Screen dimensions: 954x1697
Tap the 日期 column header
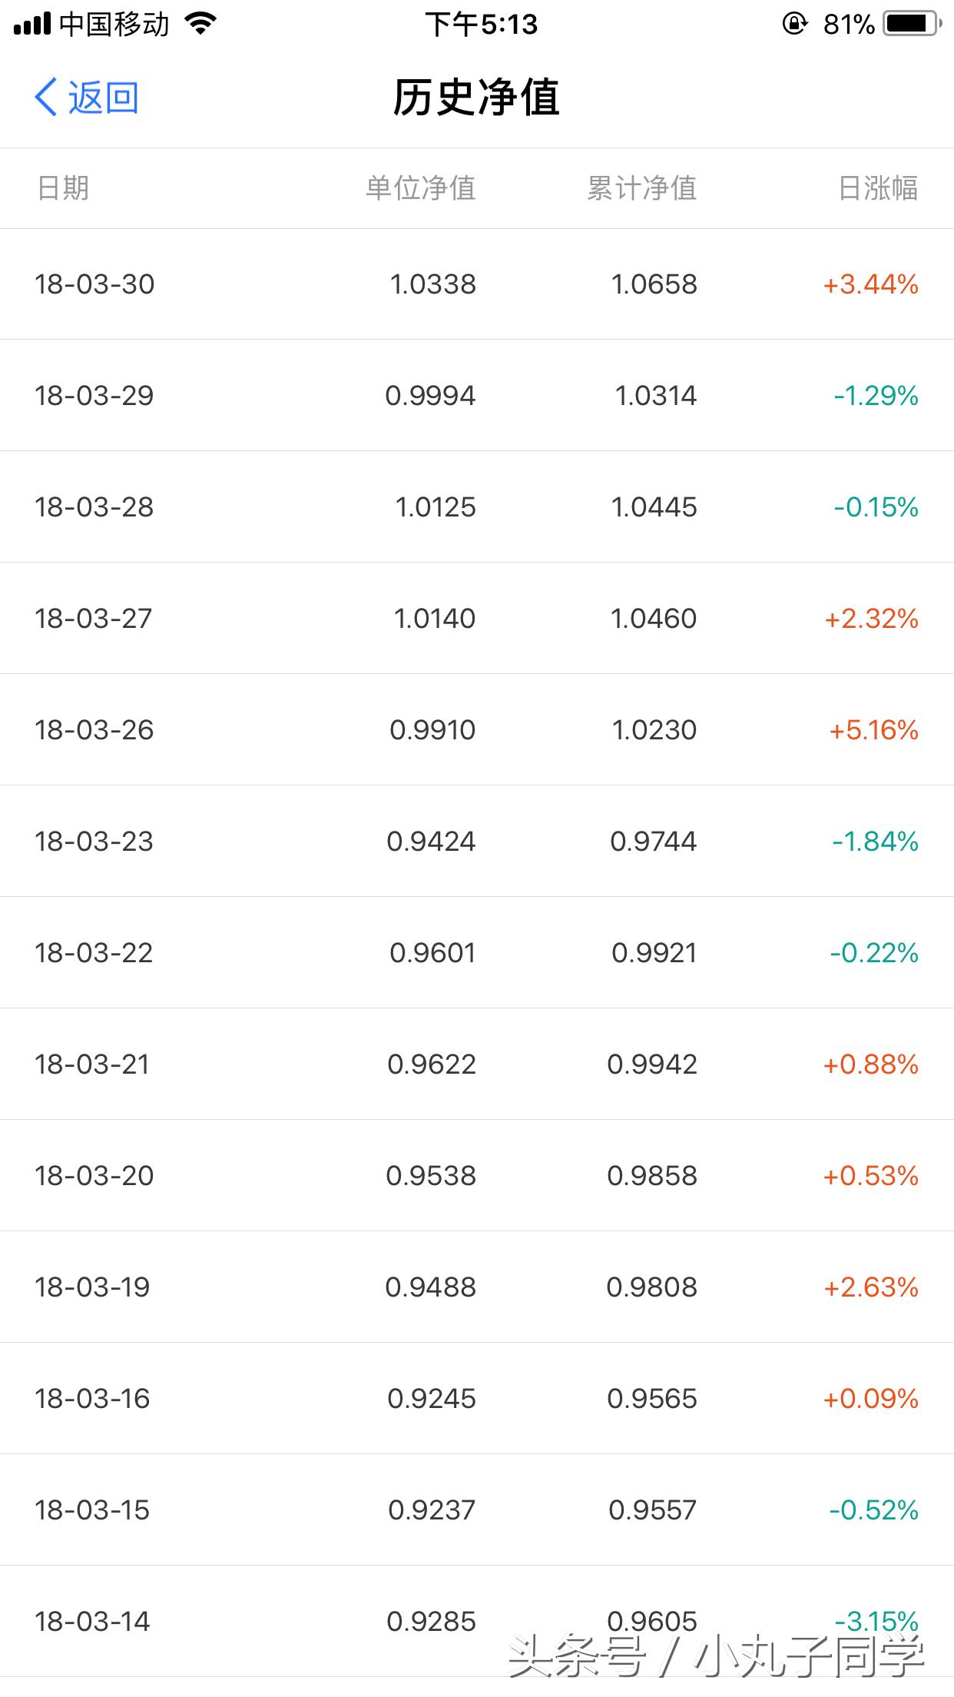click(63, 188)
